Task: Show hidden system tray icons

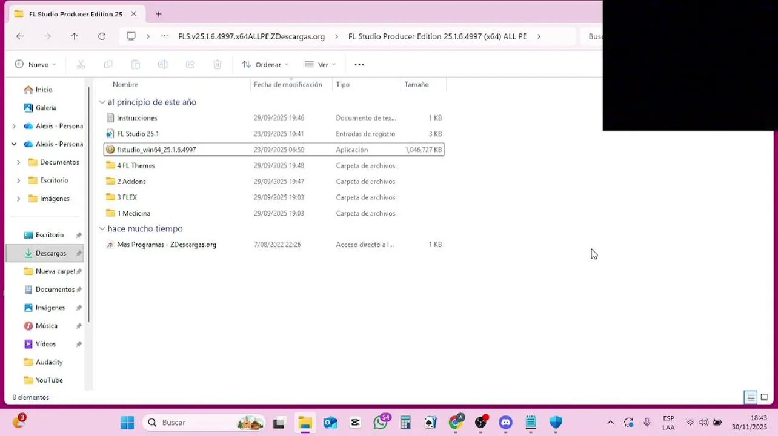Action: click(x=610, y=422)
